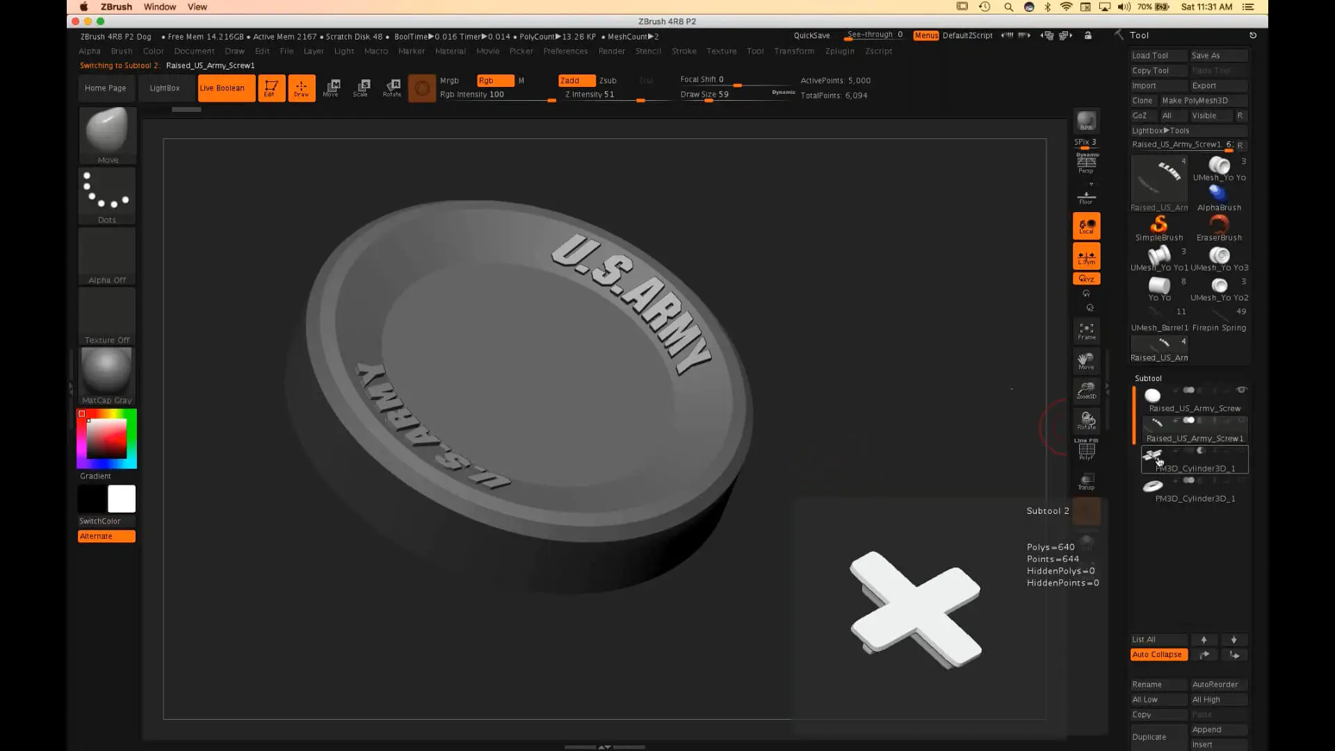Click Make PolyMesh3D button

[1204, 101]
